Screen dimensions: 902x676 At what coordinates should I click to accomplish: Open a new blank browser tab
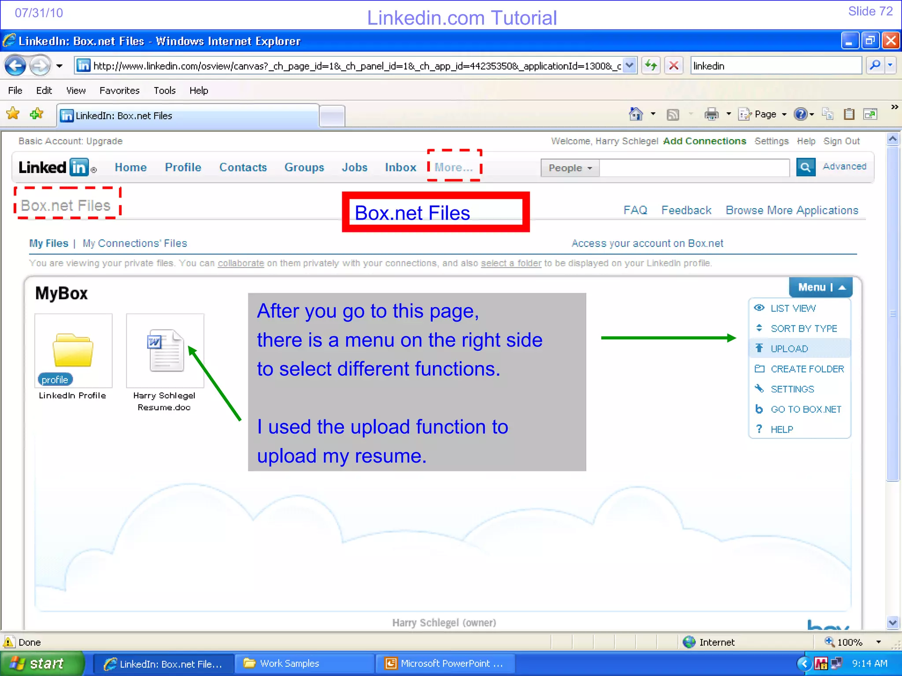click(x=332, y=116)
